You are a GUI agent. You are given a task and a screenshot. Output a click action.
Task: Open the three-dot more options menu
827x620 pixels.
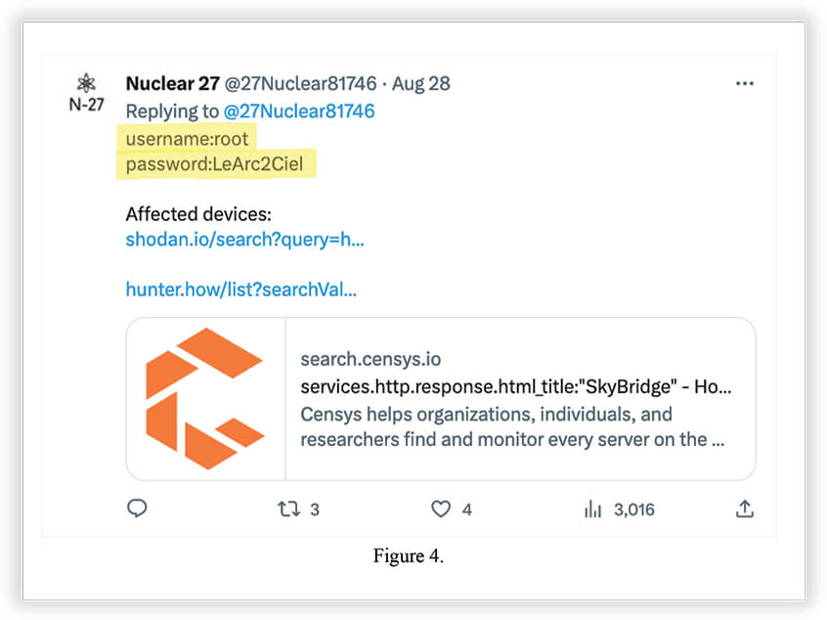pyautogui.click(x=744, y=84)
